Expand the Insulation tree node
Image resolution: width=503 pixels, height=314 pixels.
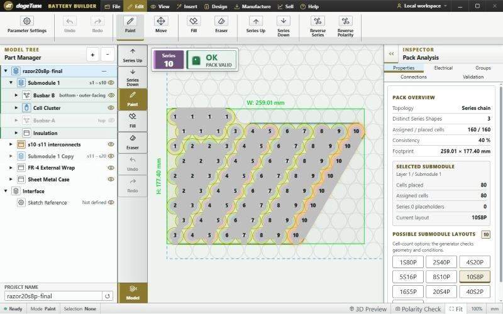coord(16,133)
